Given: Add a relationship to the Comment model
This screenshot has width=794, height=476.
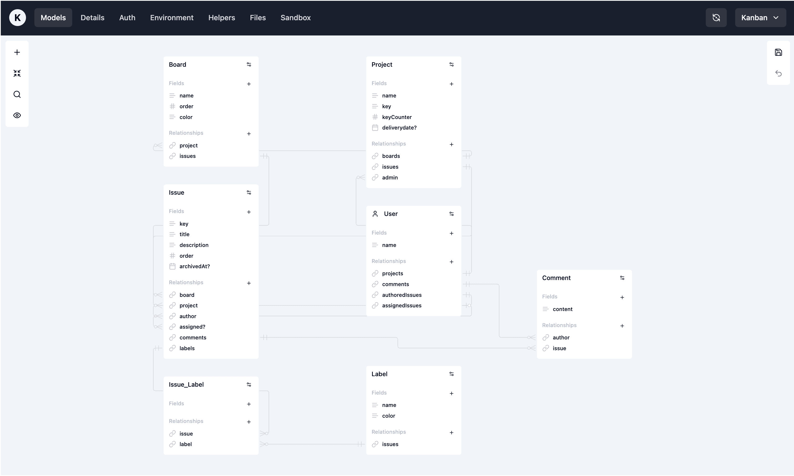Looking at the screenshot, I should tap(622, 326).
